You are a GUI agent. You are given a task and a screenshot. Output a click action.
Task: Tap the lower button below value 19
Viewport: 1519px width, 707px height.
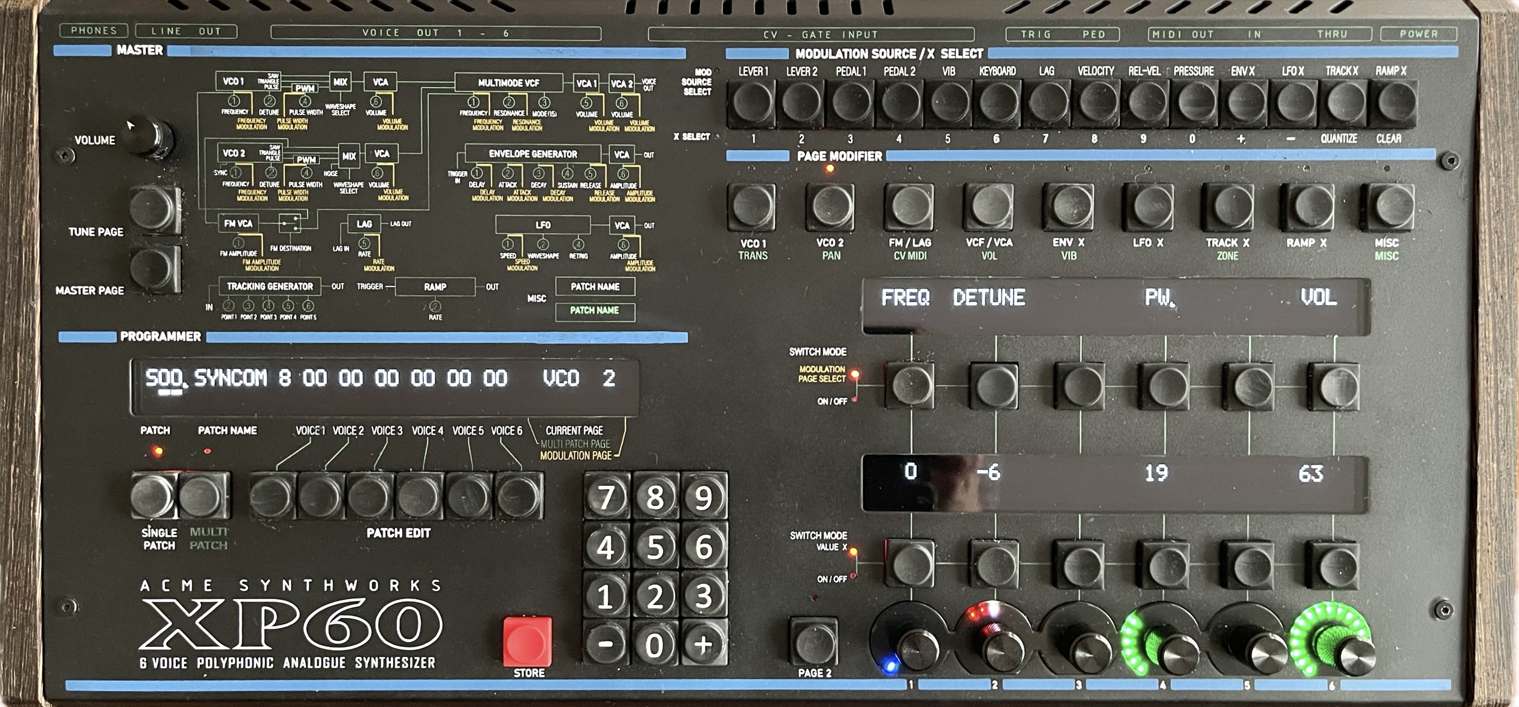pos(1164,564)
